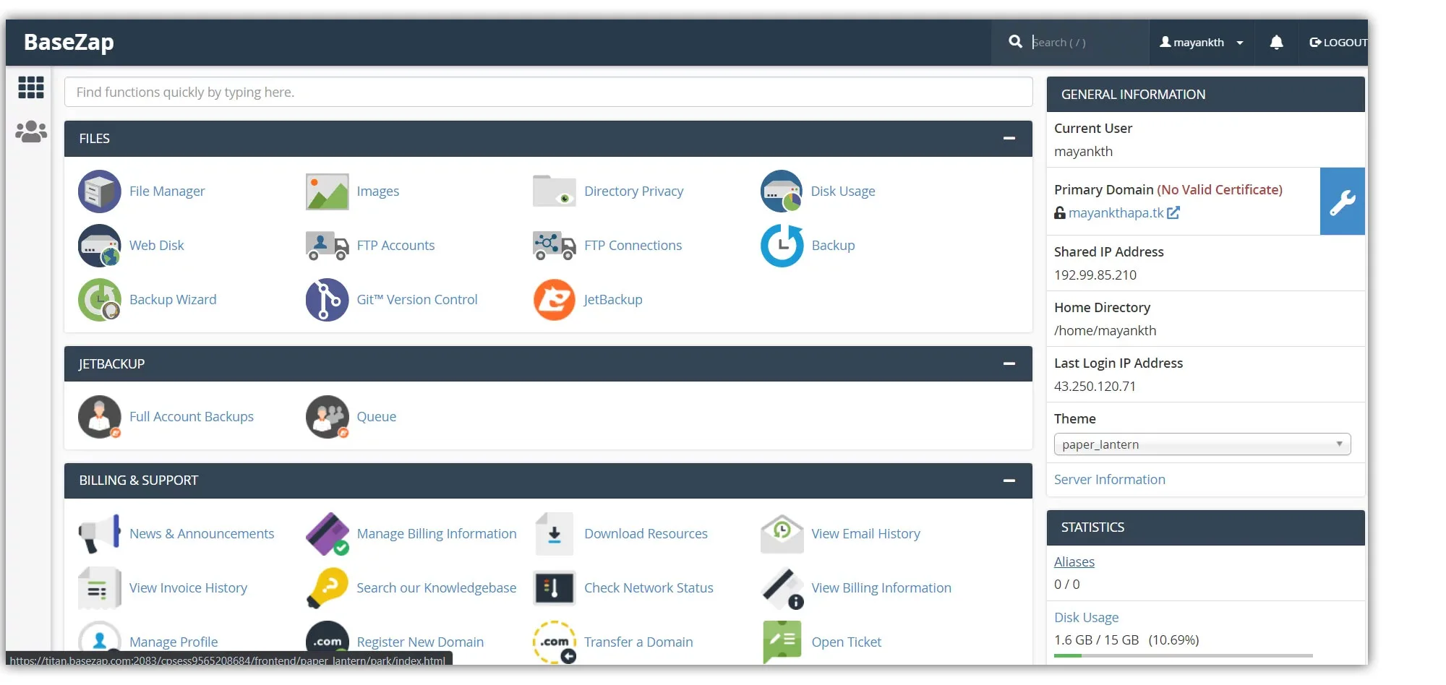Click the Images icon
The width and height of the screenshot is (1446, 685).
click(327, 191)
